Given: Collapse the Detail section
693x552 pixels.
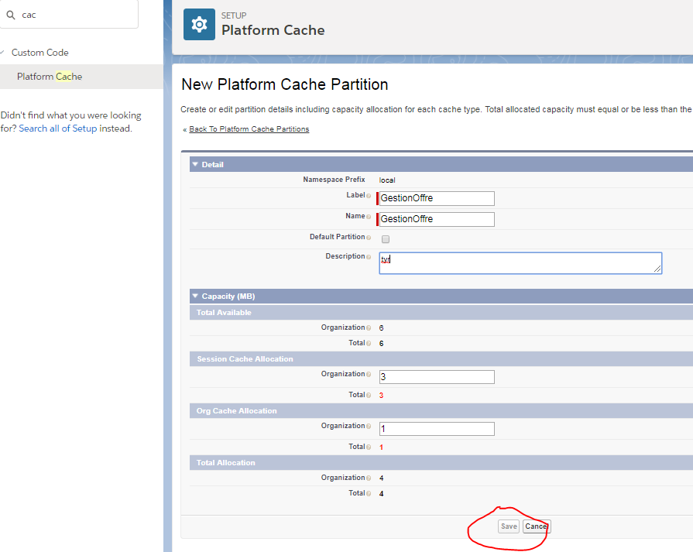Looking at the screenshot, I should [195, 164].
